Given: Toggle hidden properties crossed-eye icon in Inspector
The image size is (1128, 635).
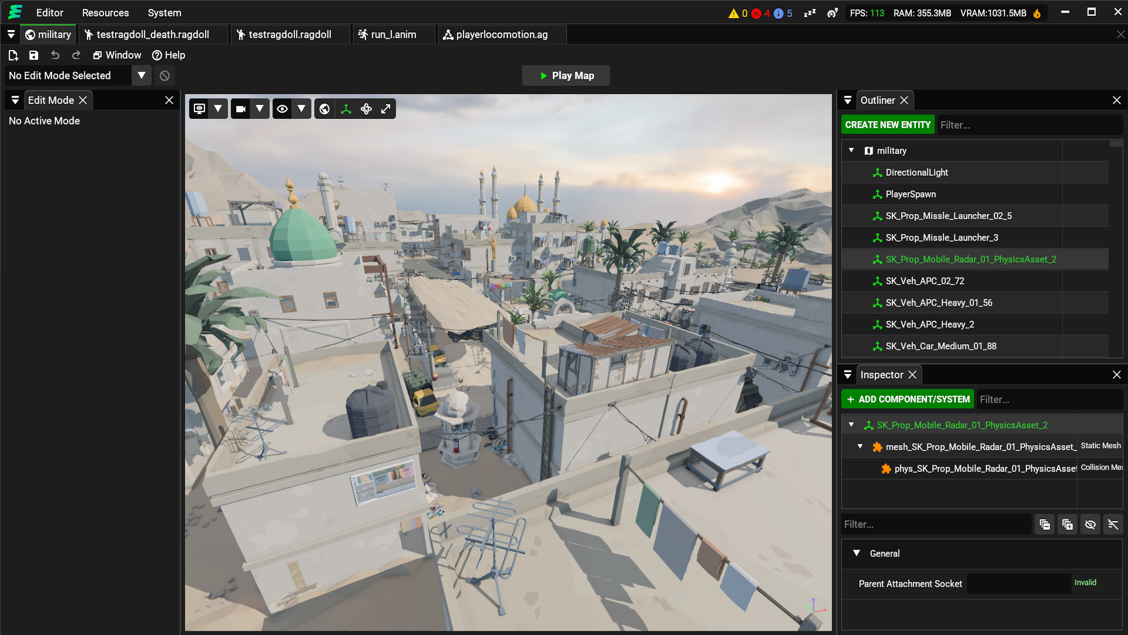Looking at the screenshot, I should 1090,524.
